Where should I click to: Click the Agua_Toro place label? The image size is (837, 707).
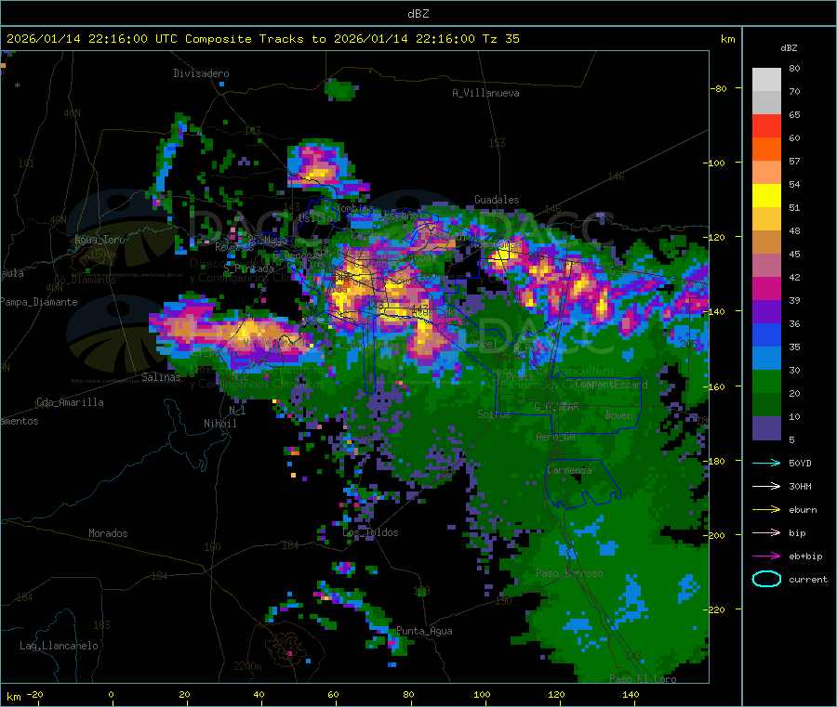tap(100, 240)
